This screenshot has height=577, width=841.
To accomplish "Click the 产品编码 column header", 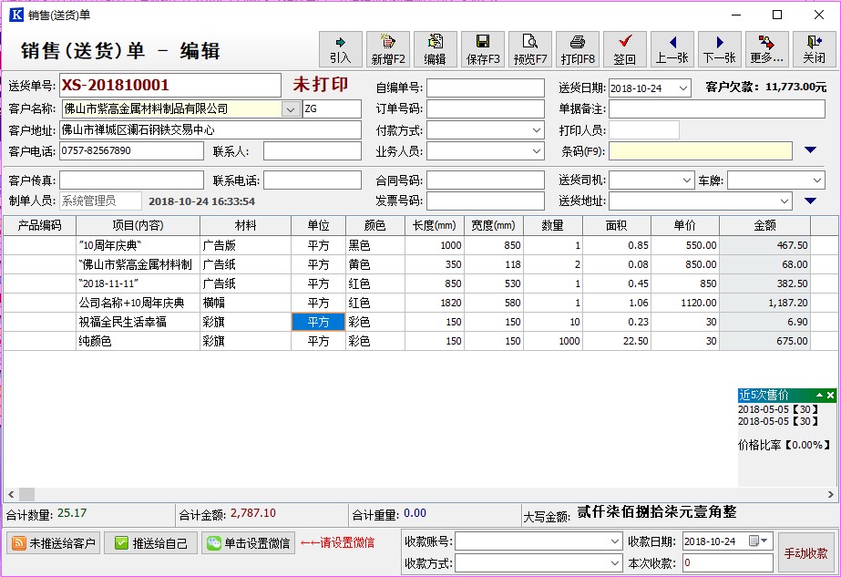I will [x=40, y=225].
